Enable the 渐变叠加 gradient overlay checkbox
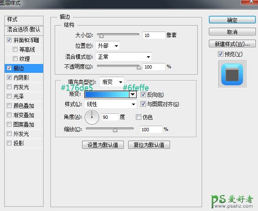 (9, 115)
